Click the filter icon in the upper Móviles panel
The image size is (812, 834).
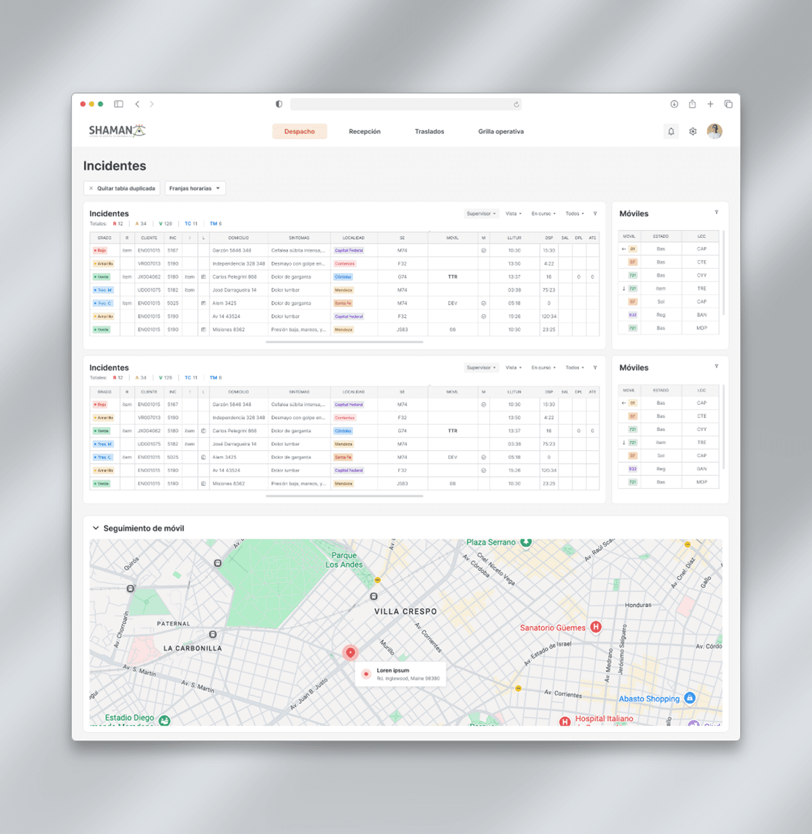coord(716,212)
